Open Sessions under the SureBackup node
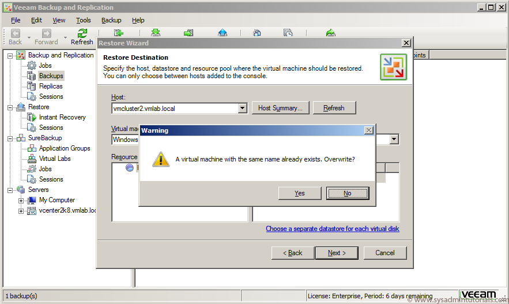509x304 pixels. pos(51,179)
